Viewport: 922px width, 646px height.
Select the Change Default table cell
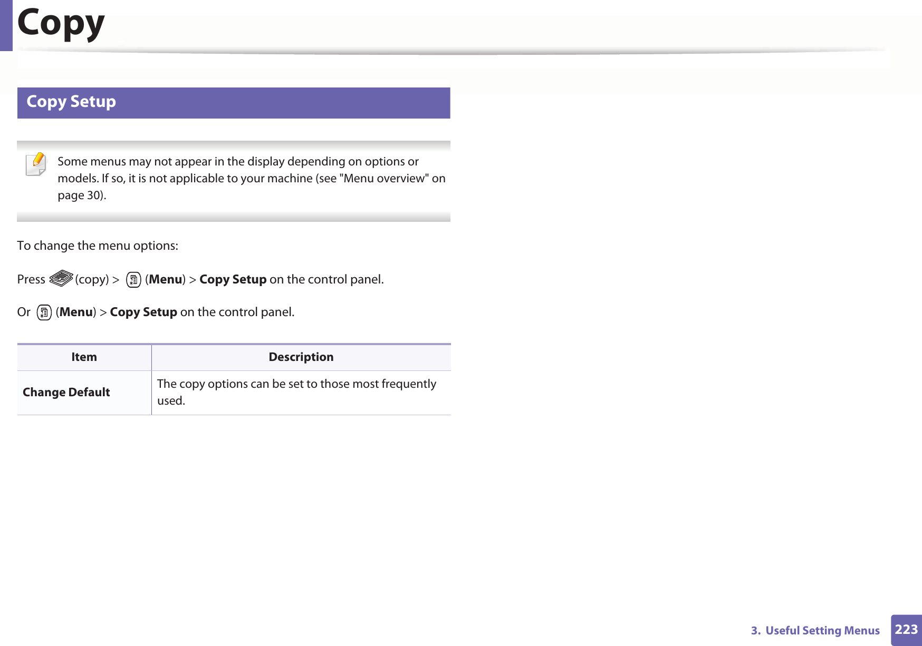pos(84,393)
